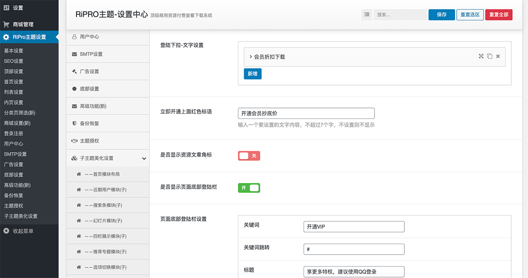Click the expand/fullscreen icon on 会员折扣下载 item

[481, 56]
